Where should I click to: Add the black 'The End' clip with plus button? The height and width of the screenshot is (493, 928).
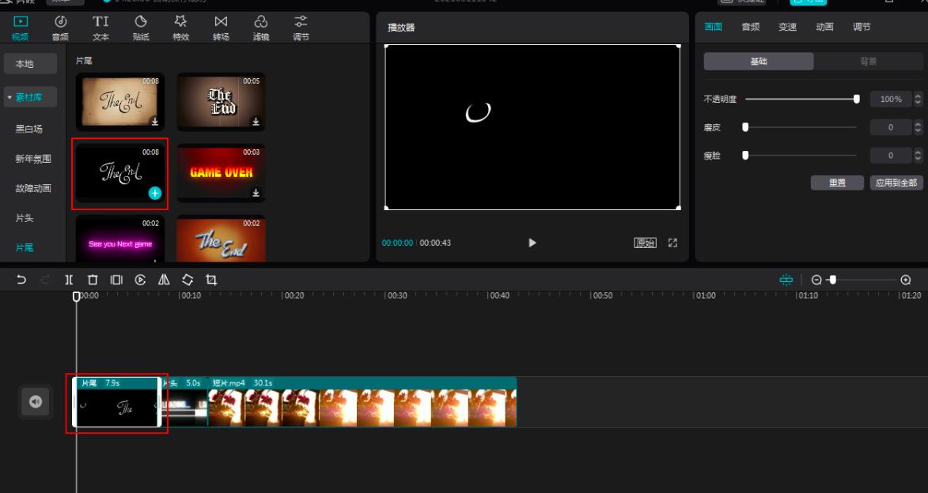click(155, 193)
